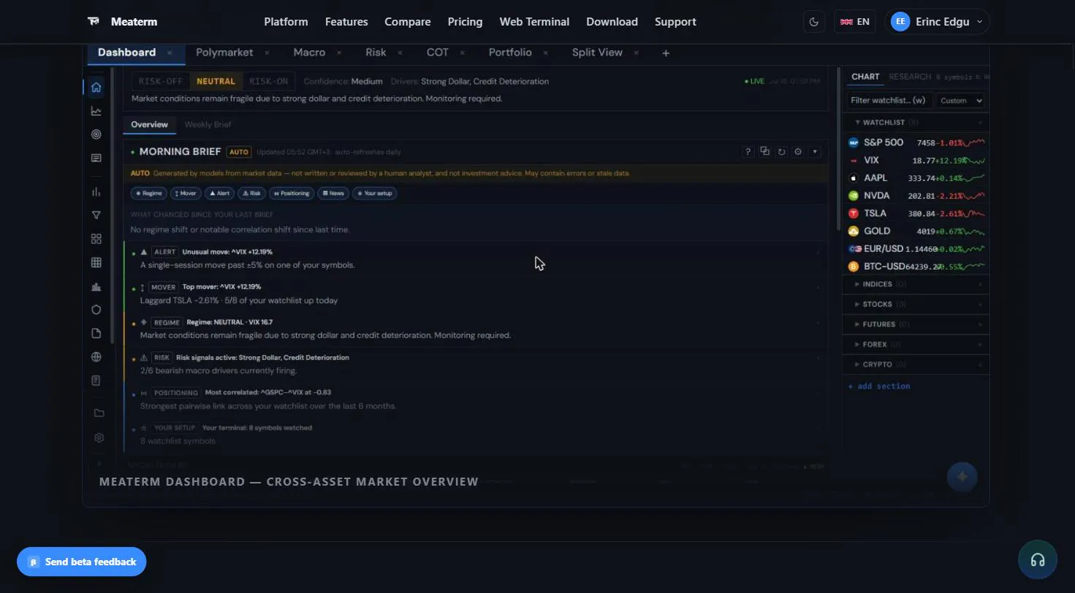The image size is (1075, 593).
Task: Toggle the Risk filter chip
Action: tap(251, 194)
